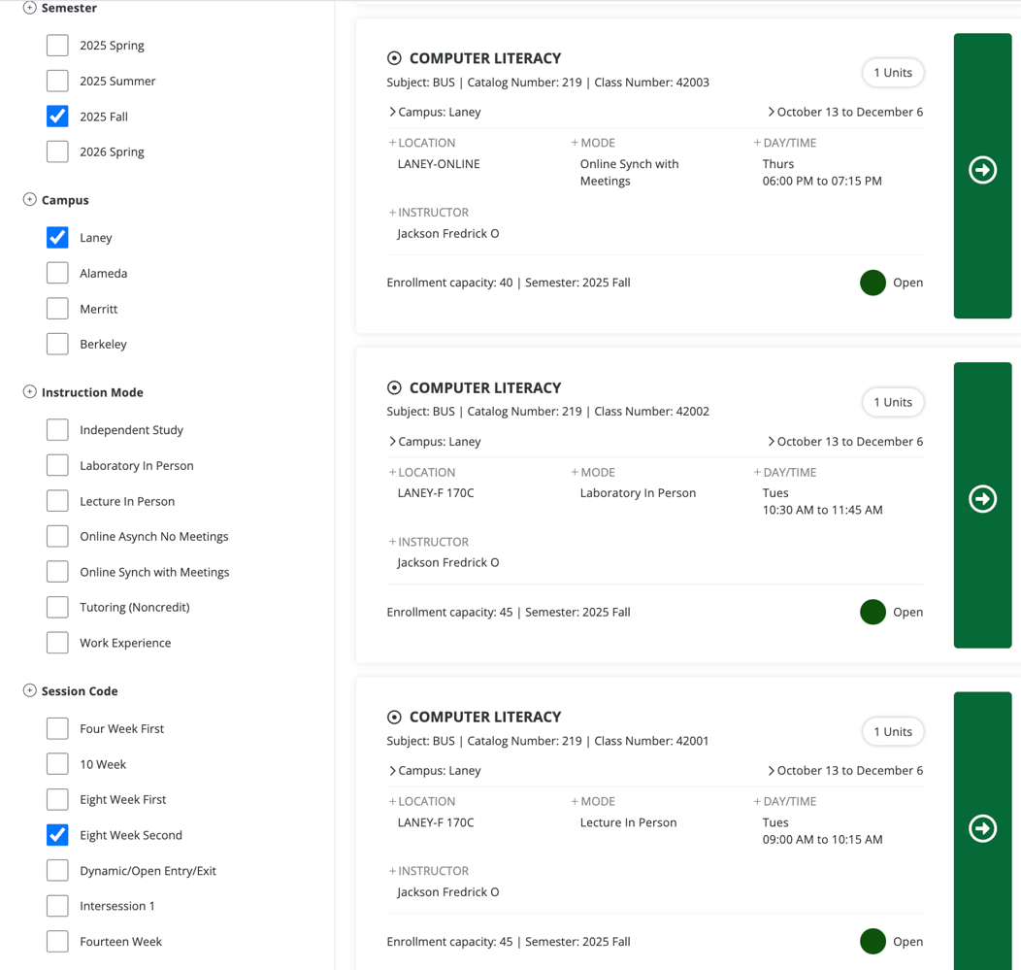
Task: Toggle the Instruction Mode section expander
Action: click(x=29, y=391)
